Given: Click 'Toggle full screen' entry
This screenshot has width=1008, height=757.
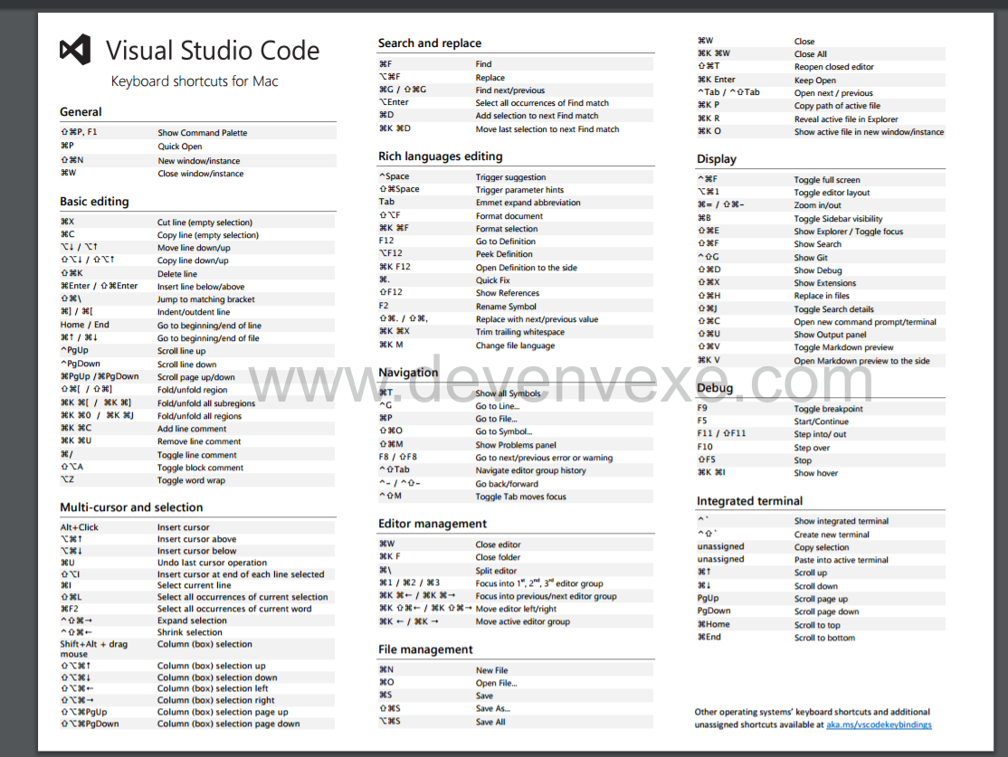Looking at the screenshot, I should click(827, 181).
